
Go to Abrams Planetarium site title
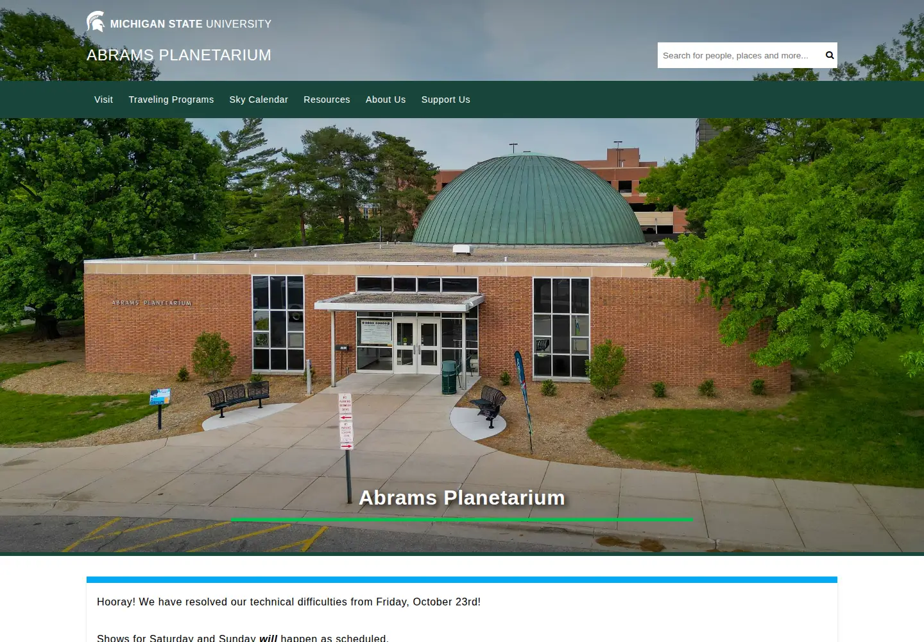point(179,55)
